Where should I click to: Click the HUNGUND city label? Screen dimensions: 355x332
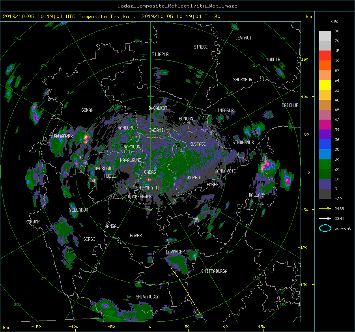point(187,119)
